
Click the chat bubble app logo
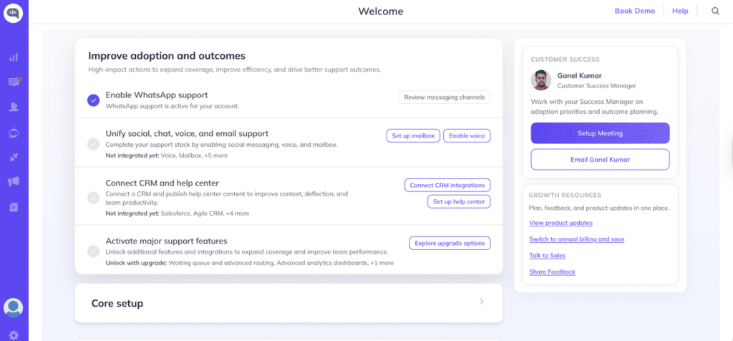point(13,13)
